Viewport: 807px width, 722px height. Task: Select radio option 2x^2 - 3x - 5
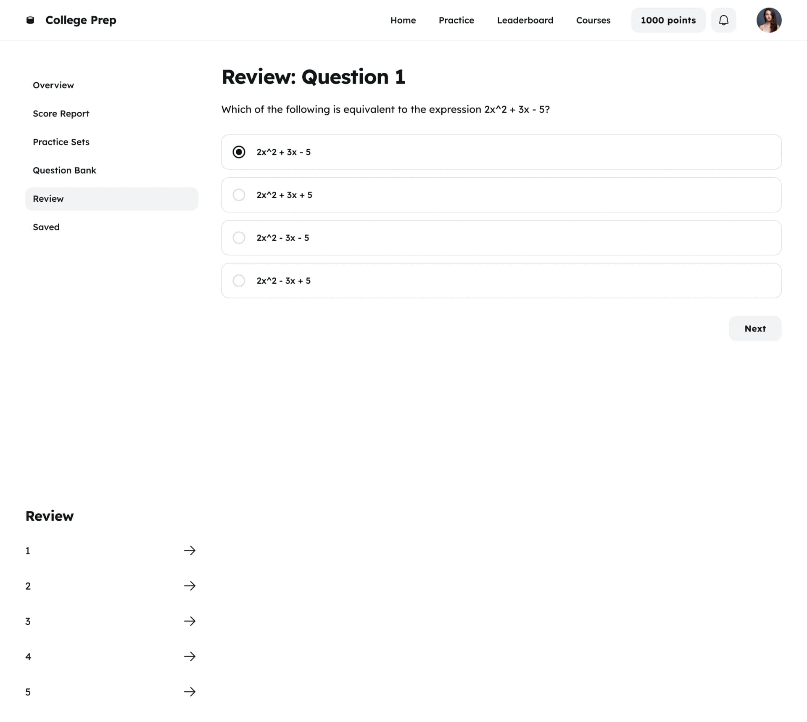coord(239,238)
